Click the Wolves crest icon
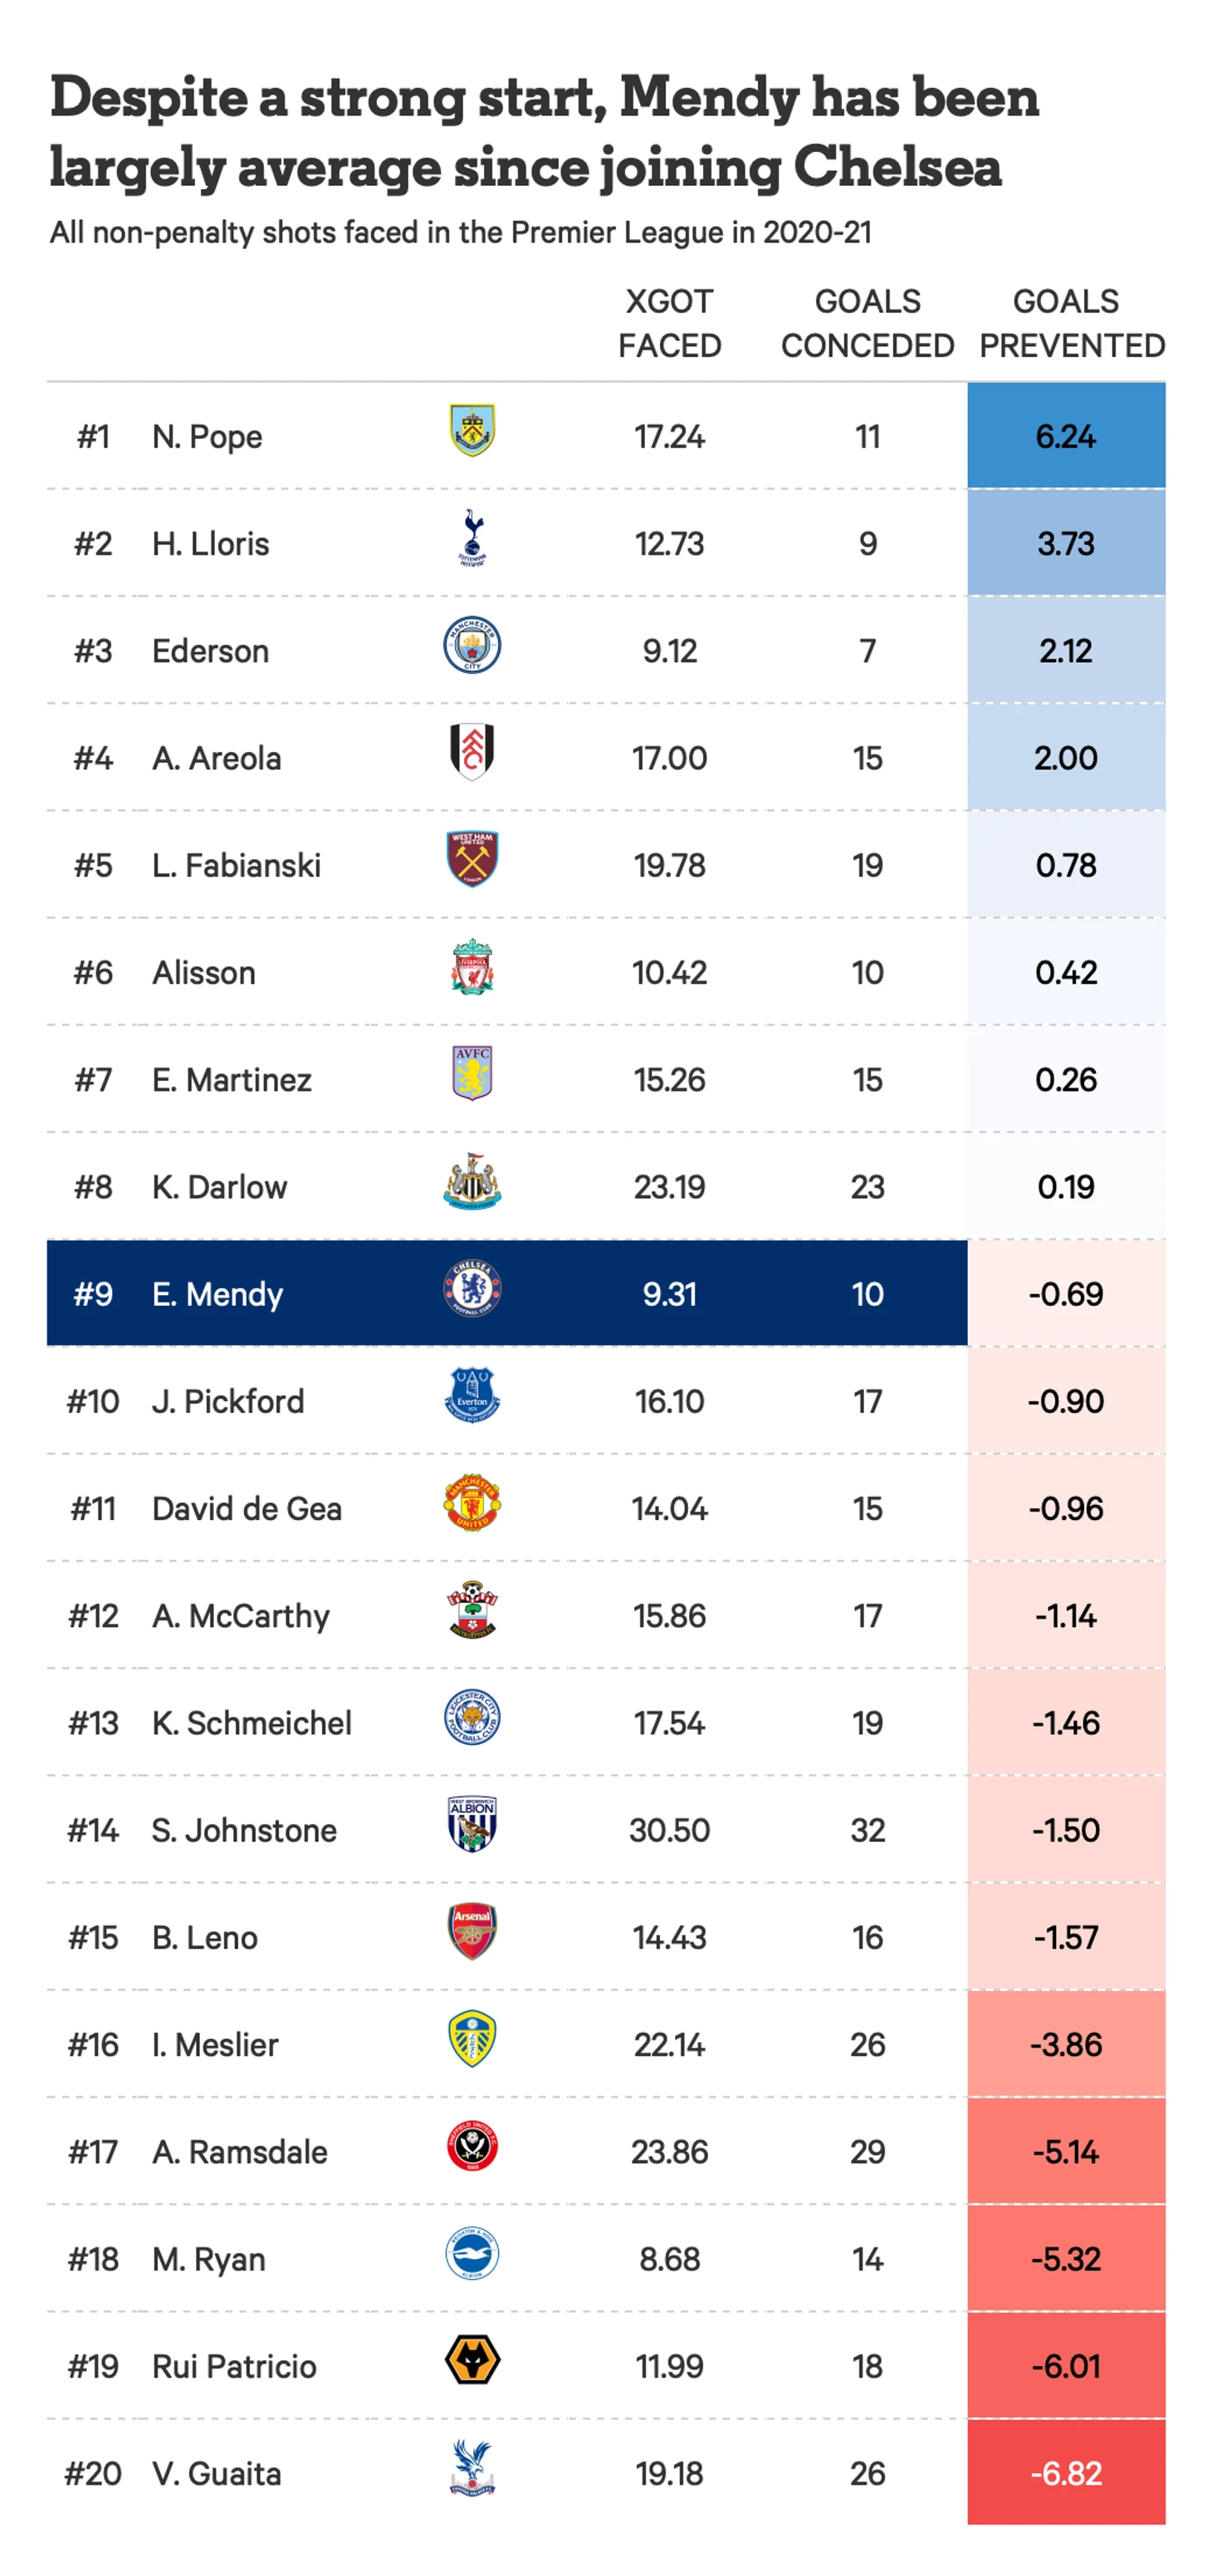 (x=472, y=2361)
